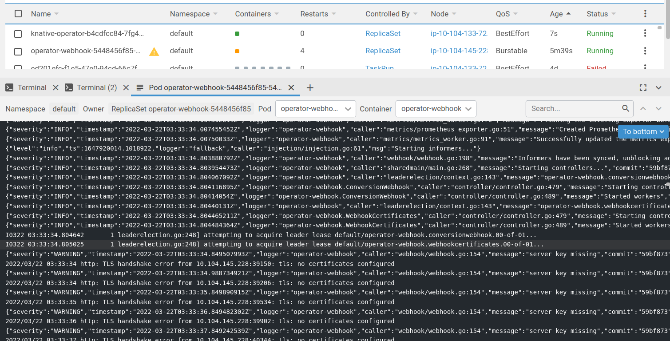Open the warning icon on operator-webhook pod row
The image size is (670, 341).
tap(154, 51)
